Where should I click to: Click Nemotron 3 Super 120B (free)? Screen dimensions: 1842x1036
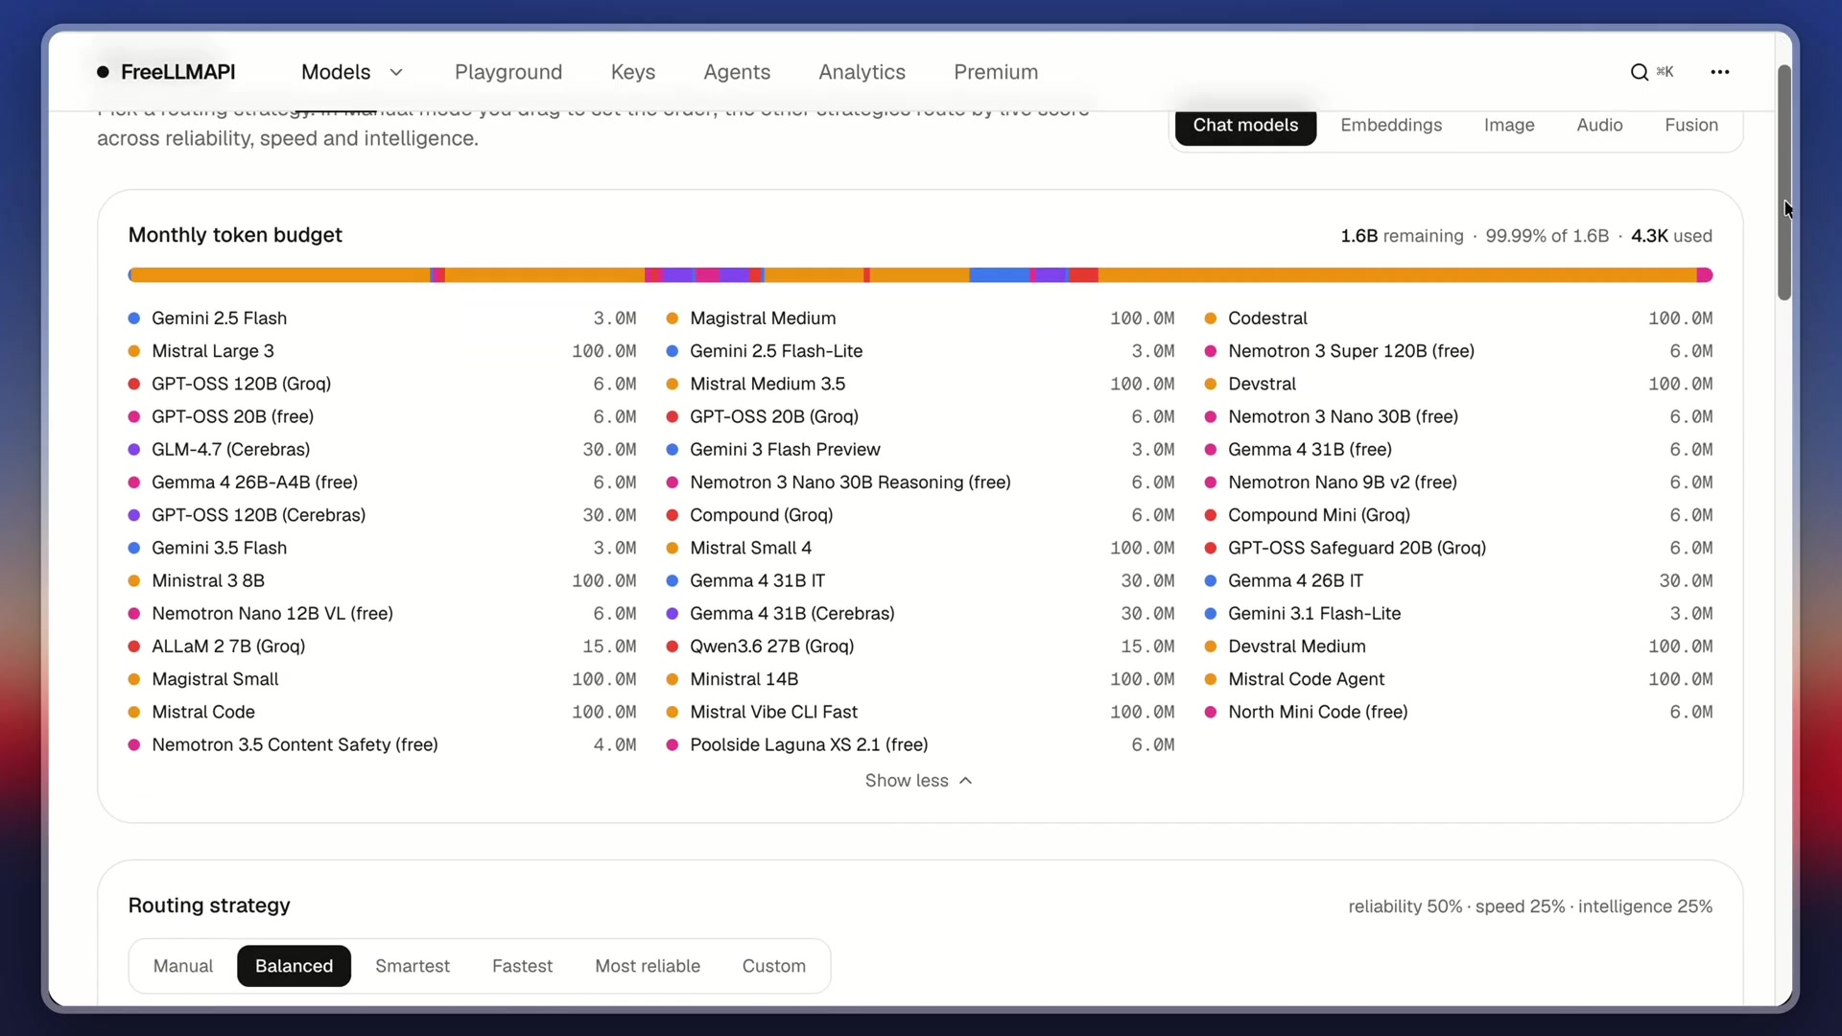(x=1458, y=351)
